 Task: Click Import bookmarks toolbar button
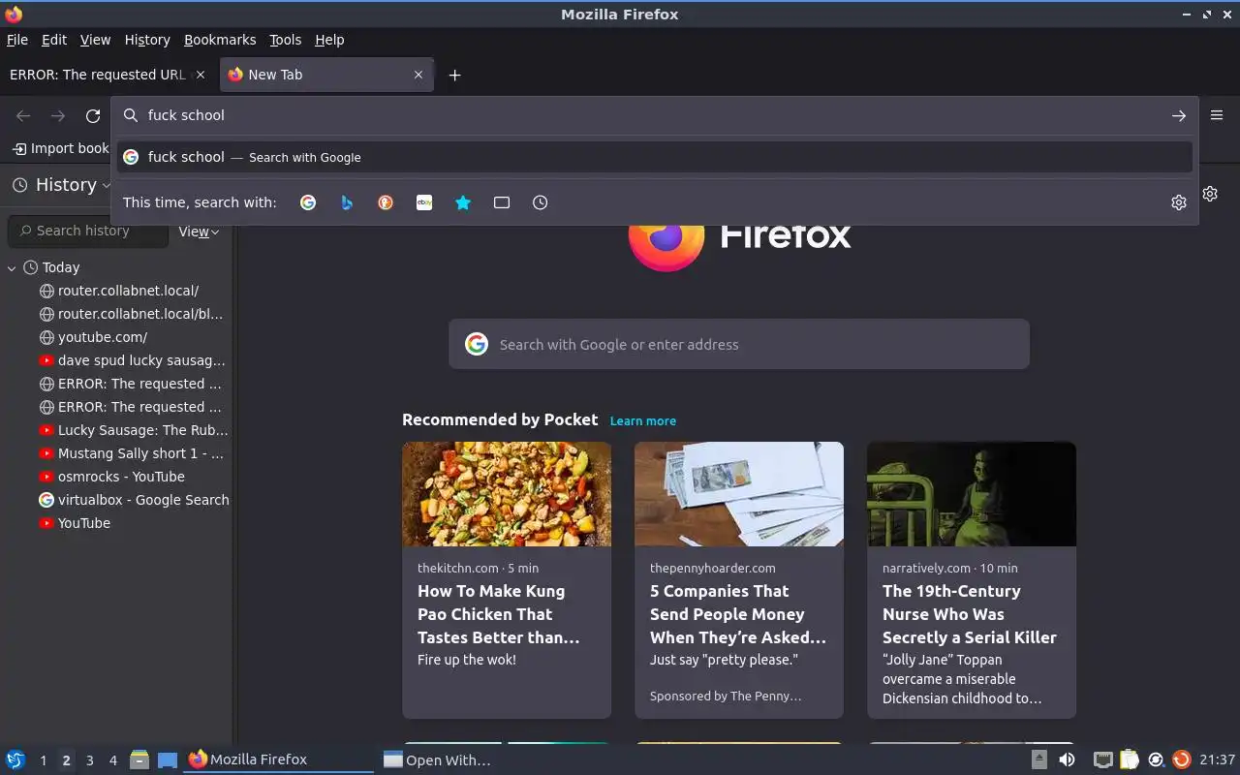[x=61, y=148]
